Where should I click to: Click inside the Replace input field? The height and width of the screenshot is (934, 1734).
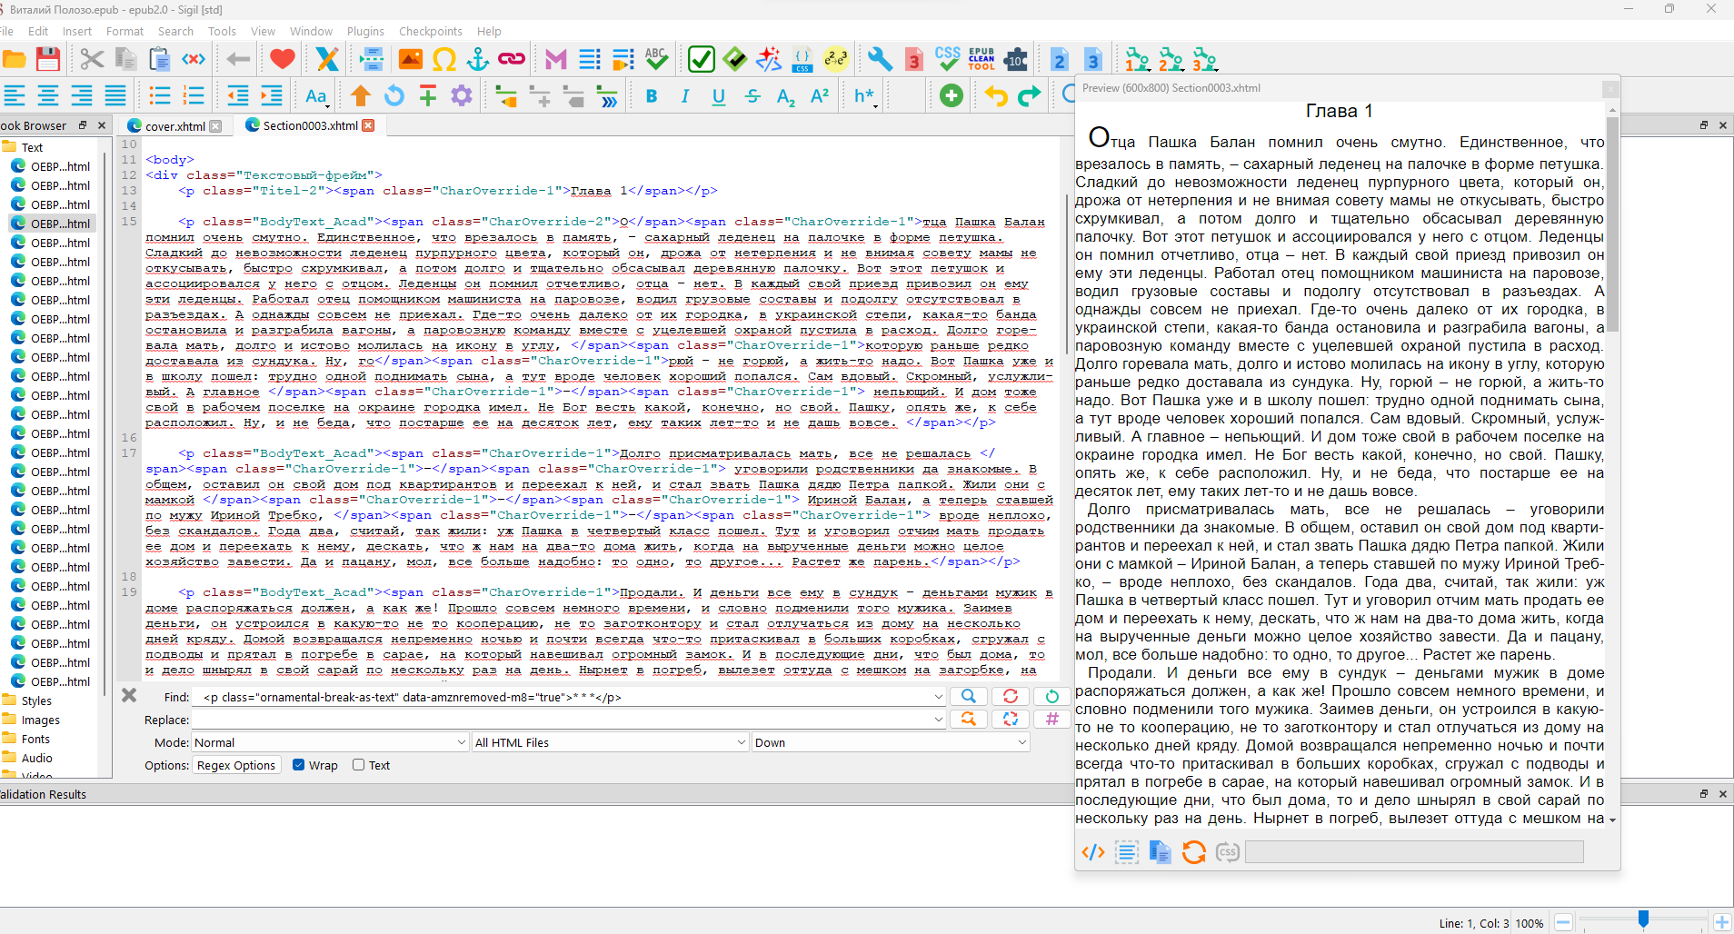pos(562,720)
